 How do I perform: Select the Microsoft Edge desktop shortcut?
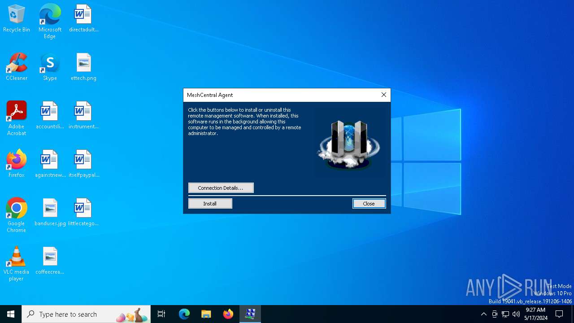(x=50, y=22)
